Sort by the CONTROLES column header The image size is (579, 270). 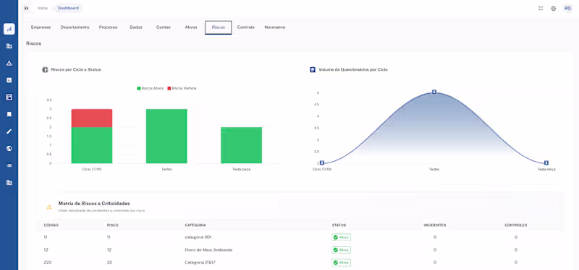[515, 225]
